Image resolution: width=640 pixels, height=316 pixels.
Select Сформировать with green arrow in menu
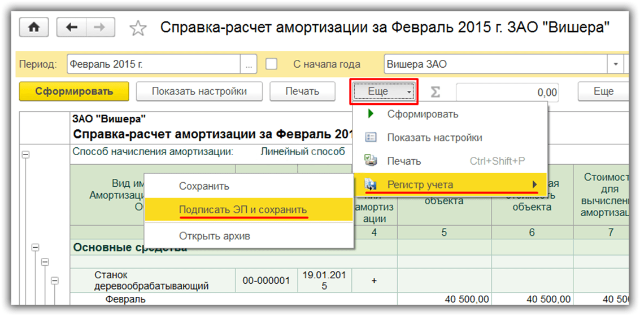[422, 114]
